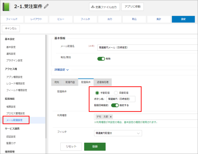This screenshot has width=198, height=154.
Task: Expand the 詳細設定 section
Action: pyautogui.click(x=61, y=70)
